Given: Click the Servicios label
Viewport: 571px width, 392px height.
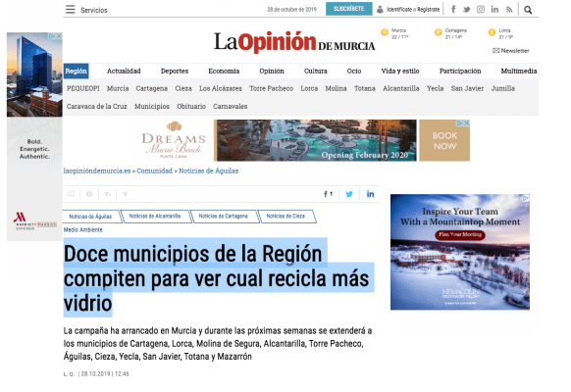Looking at the screenshot, I should tap(94, 10).
